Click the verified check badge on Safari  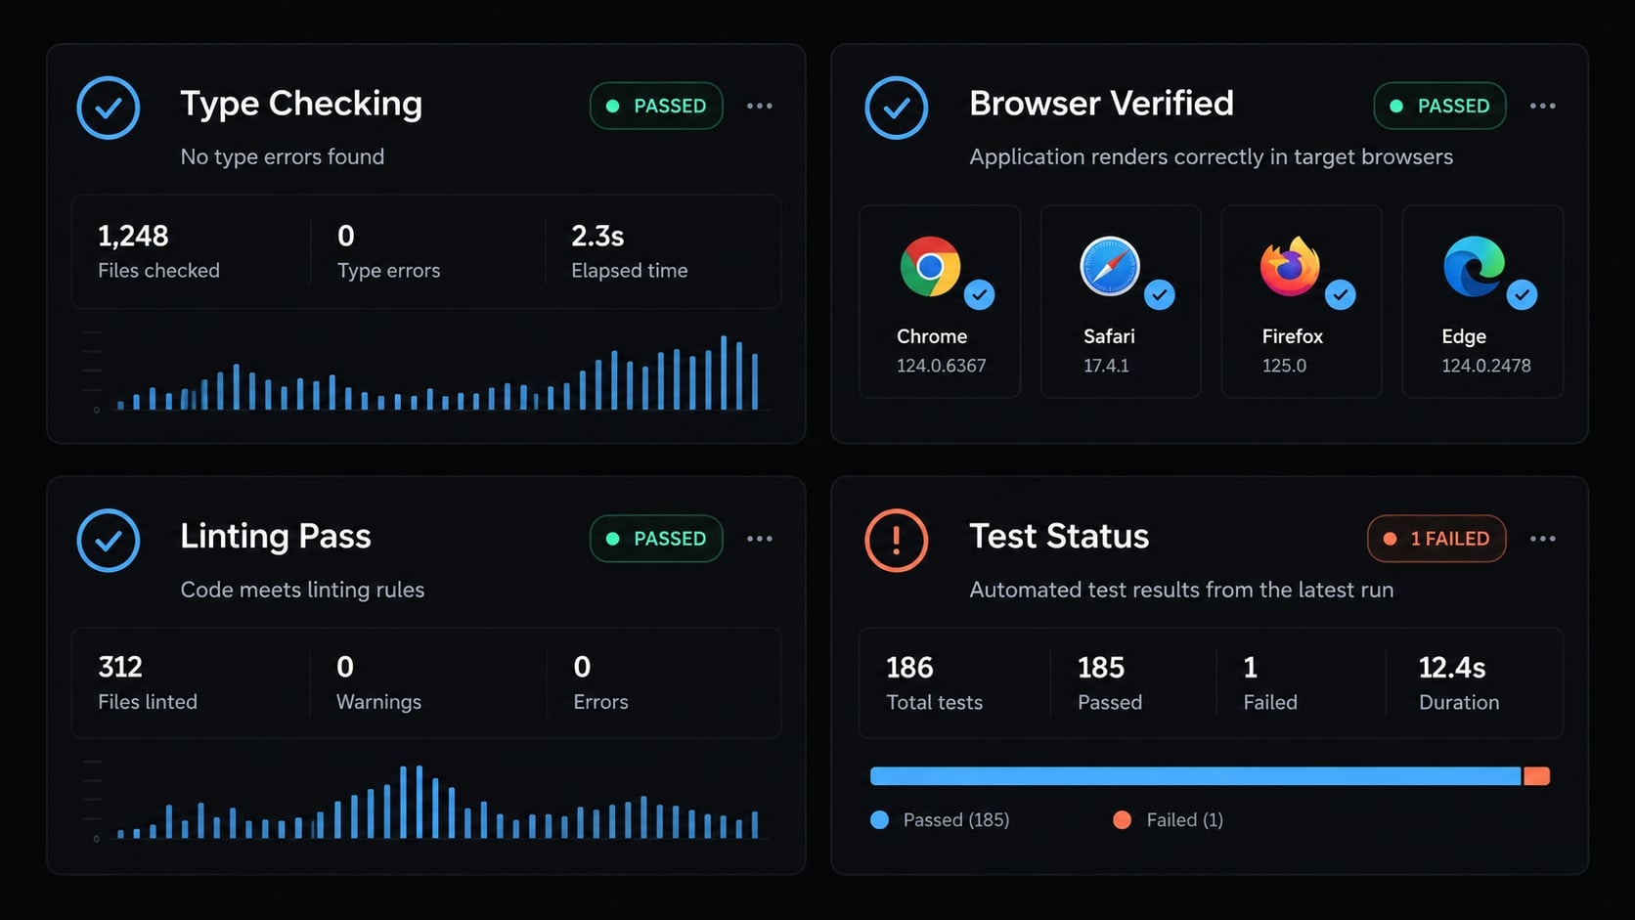tap(1159, 294)
